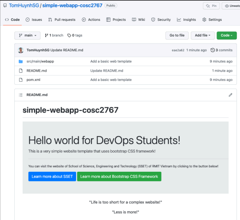Click the 1 minute ago timestamp in the commit header

pos(197,50)
